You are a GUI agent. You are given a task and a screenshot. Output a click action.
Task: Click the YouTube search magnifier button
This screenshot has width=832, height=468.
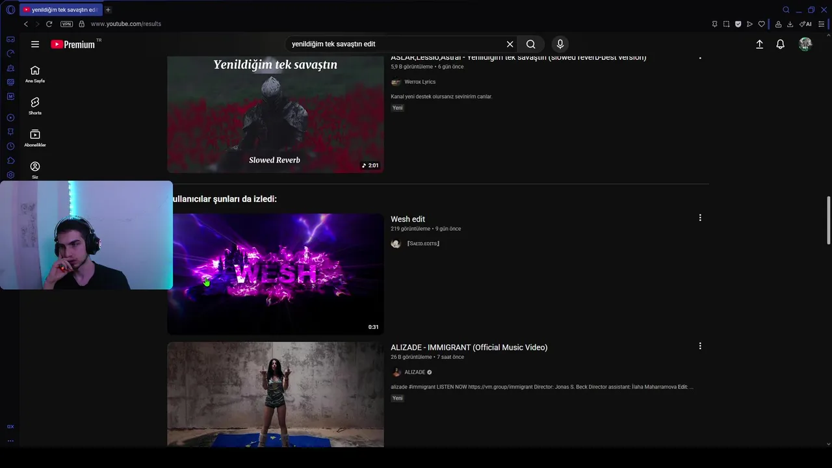pyautogui.click(x=531, y=44)
